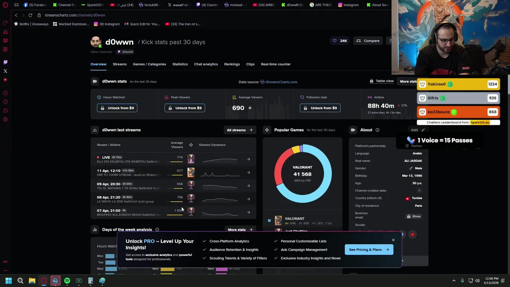Screen dimensions: 510x287
Task: Open arrow for the 07 Apr, 21:00 stream
Action: (x=248, y=212)
